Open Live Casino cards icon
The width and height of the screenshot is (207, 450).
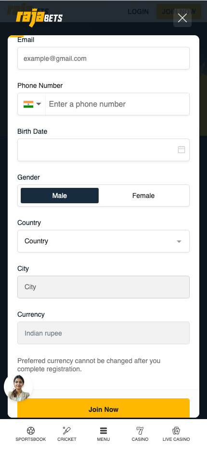point(176,431)
